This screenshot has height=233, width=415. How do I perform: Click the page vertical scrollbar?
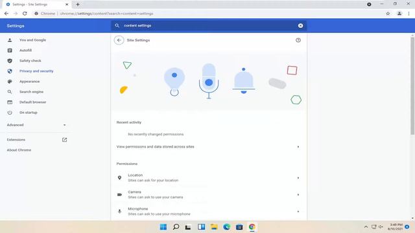(412, 86)
